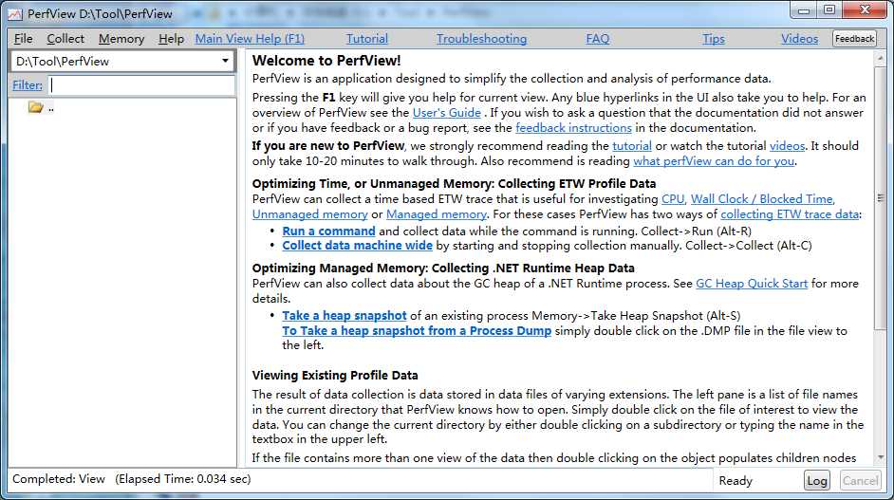Click the 'Run a command' link

pyautogui.click(x=328, y=231)
